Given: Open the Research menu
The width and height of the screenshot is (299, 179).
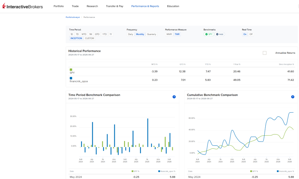Looking at the screenshot, I should (x=92, y=6).
